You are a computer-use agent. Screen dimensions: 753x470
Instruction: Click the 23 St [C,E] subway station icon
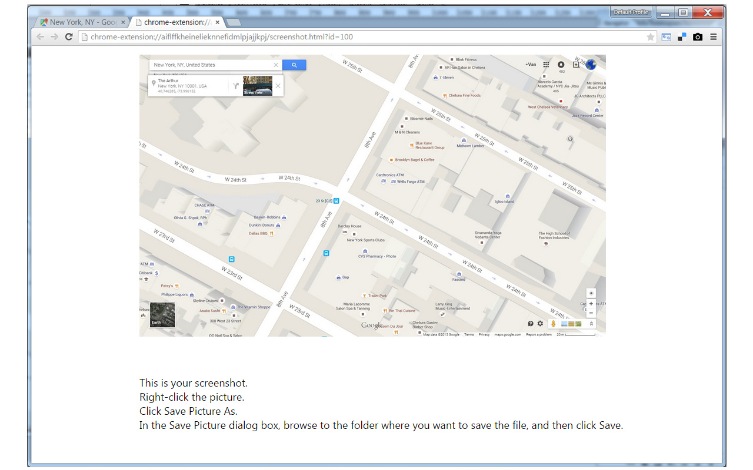(x=336, y=200)
